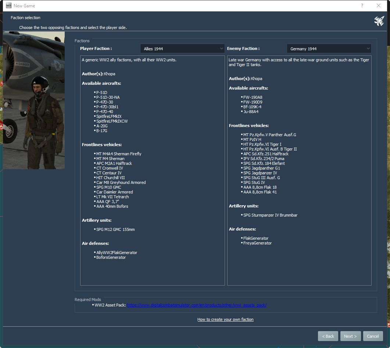Follow the 'How to create your own faction' link
Viewport: 390px width, 348px height.
[x=225, y=319]
